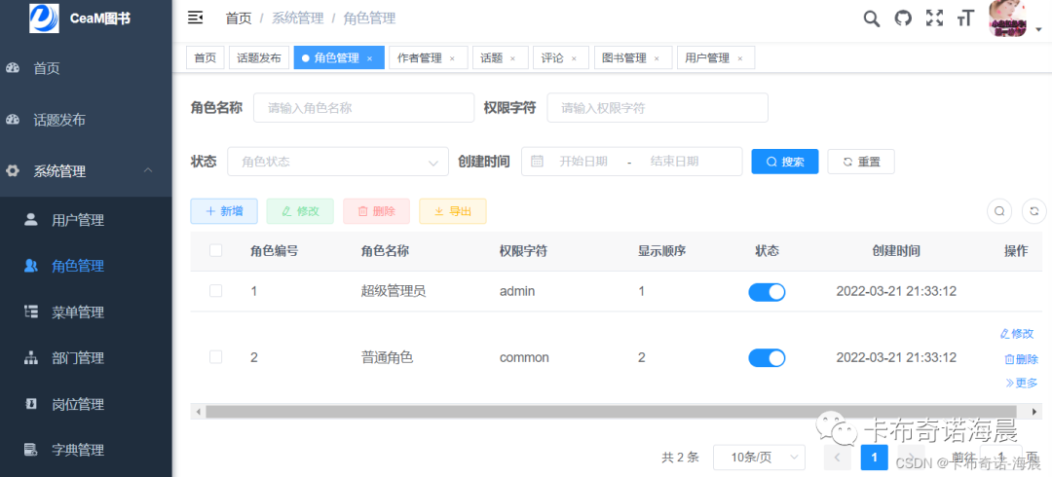
Task: Click the 部门管理 org chart icon
Action: 31,358
